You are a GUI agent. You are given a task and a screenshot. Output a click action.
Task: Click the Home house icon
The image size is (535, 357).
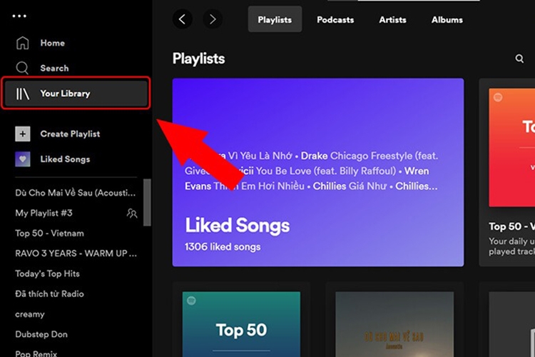(x=23, y=43)
